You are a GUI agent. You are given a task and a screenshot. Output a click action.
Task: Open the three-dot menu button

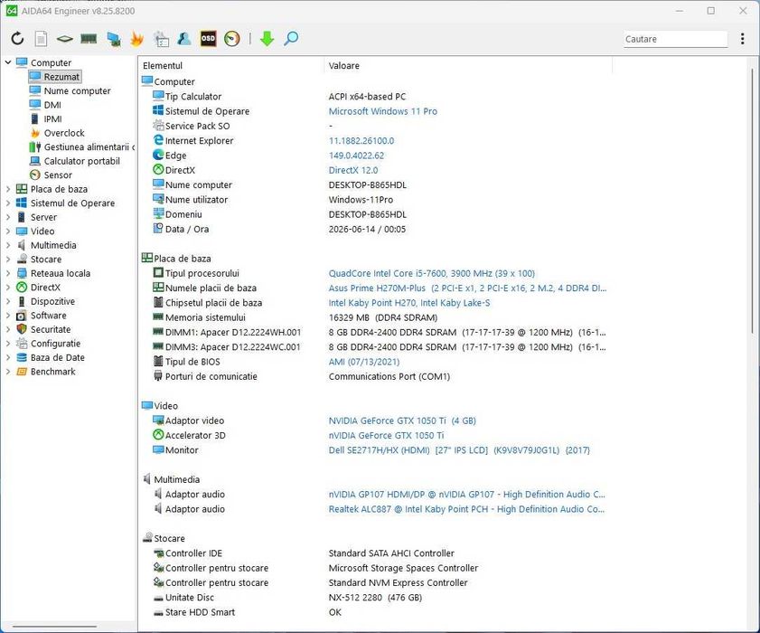coord(743,39)
